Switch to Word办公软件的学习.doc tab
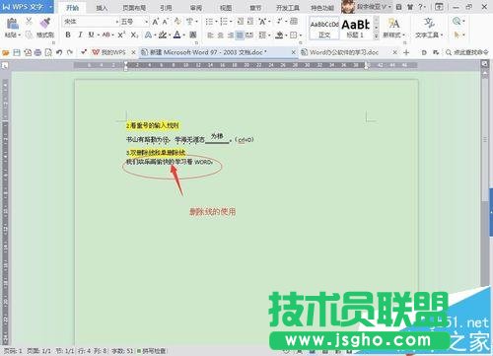 tap(344, 52)
